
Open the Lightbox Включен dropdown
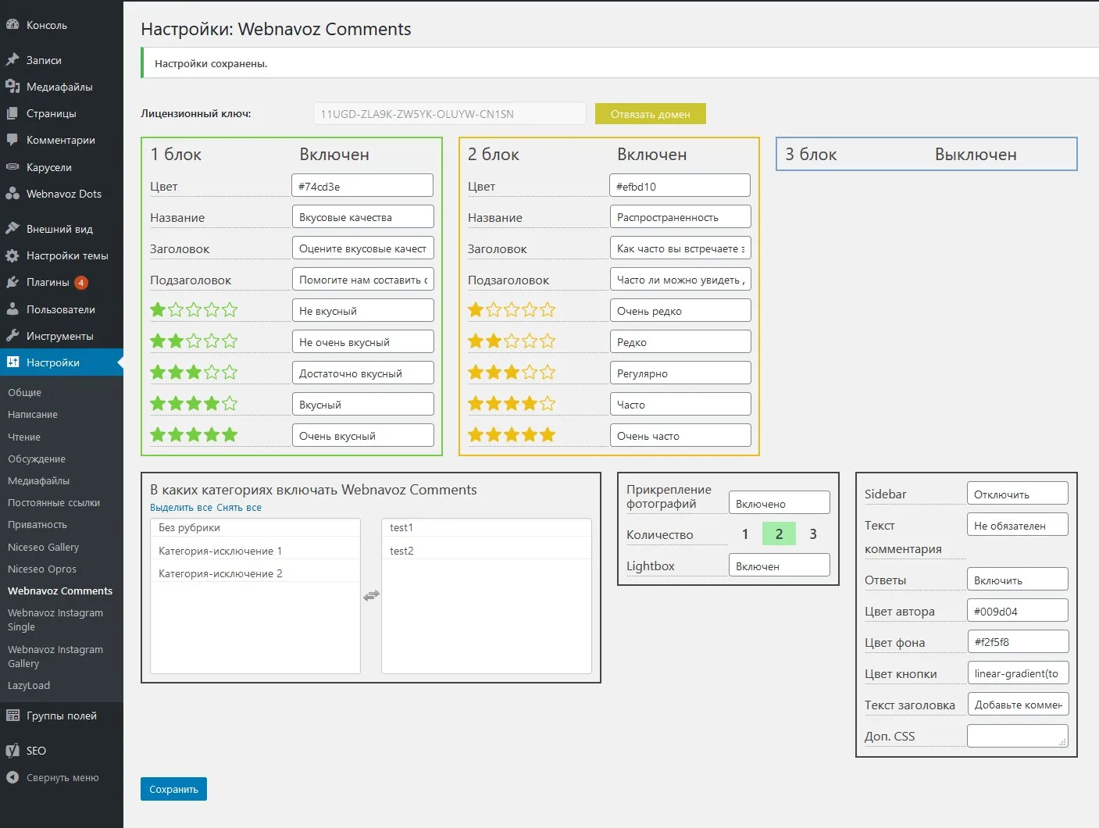pos(779,566)
